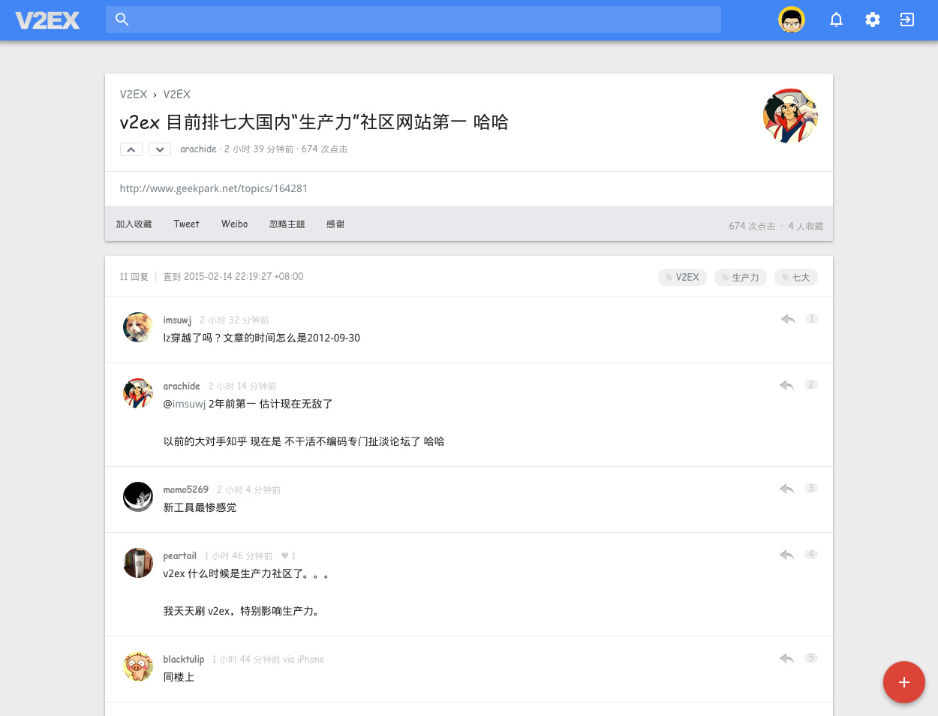Open the geekpark.net topic URL
Image resolution: width=938 pixels, height=716 pixels.
[x=214, y=188]
